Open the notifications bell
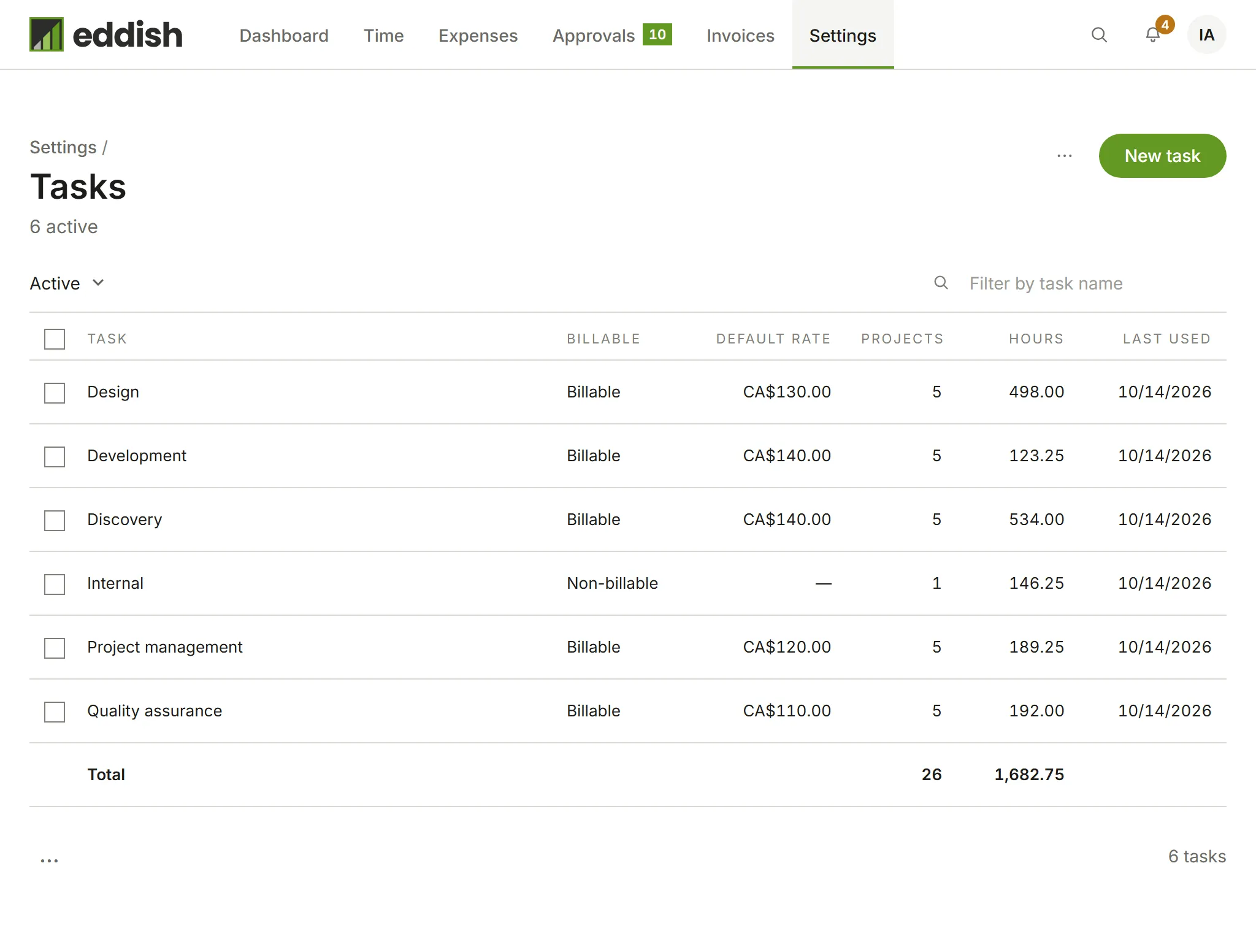Screen dimensions: 1256x947 1153,35
